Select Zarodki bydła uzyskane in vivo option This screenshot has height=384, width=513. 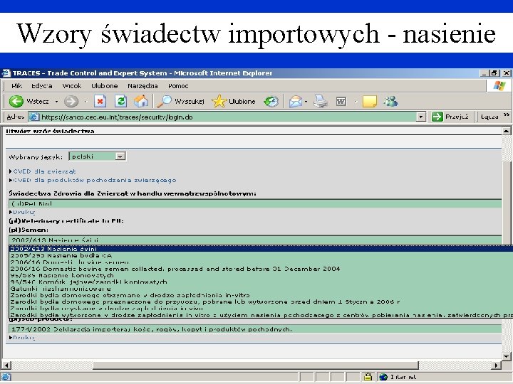[x=261, y=308]
